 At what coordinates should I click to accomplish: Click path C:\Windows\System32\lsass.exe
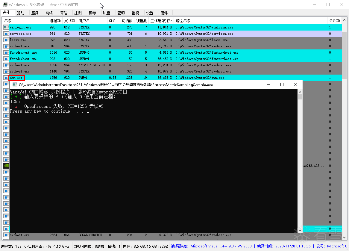coord(201,40)
